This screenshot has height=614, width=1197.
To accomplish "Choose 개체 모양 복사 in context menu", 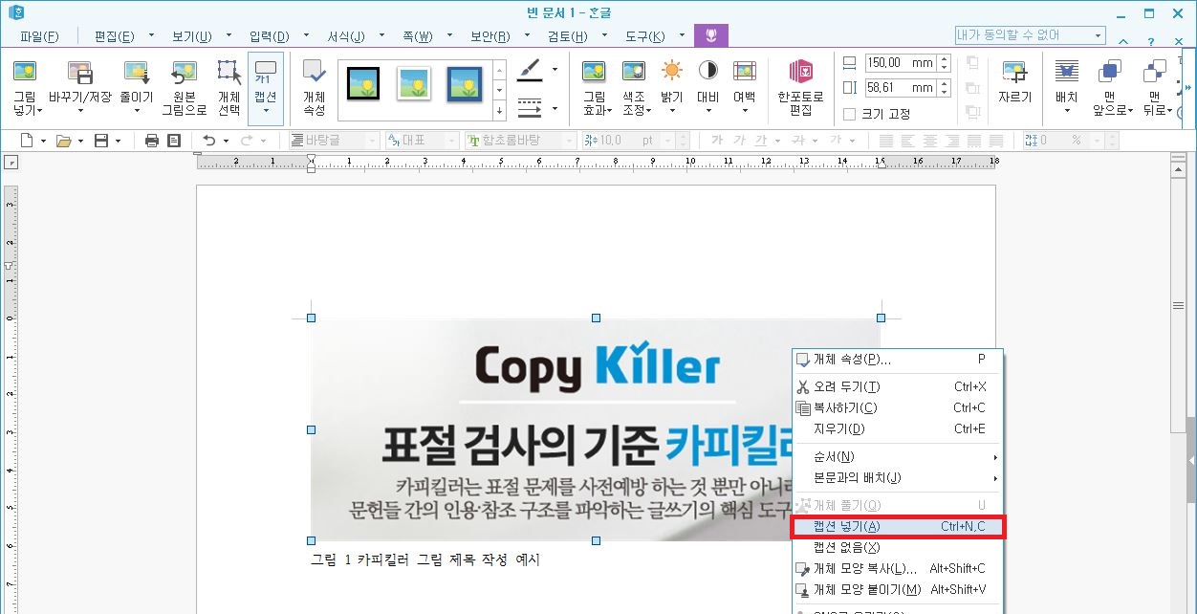I will pyautogui.click(x=898, y=568).
